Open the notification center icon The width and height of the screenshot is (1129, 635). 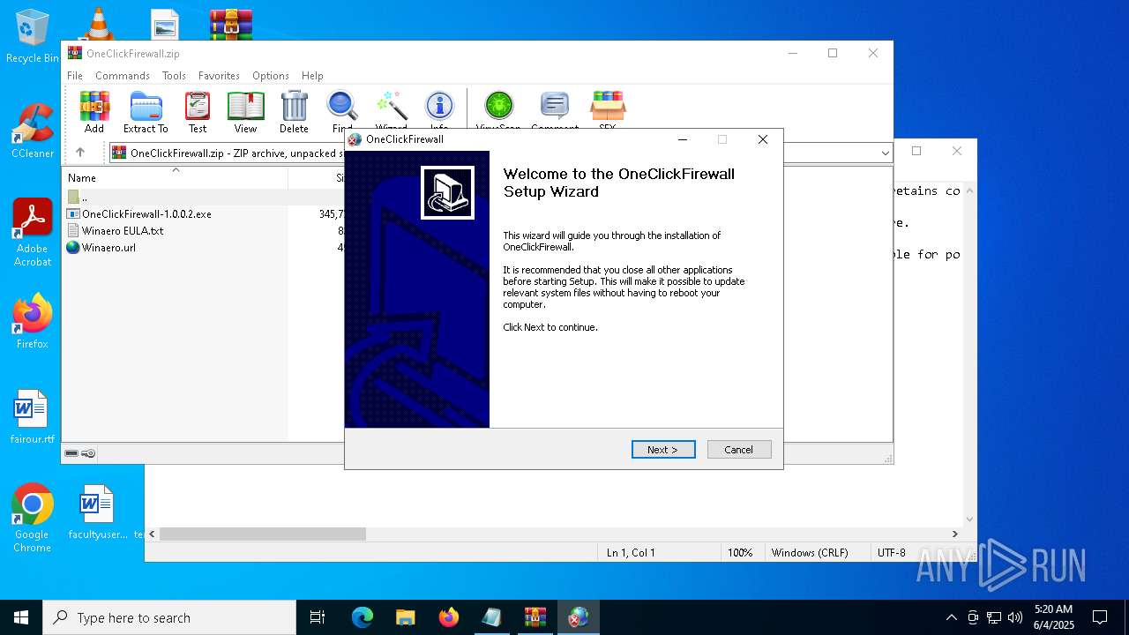(1100, 617)
